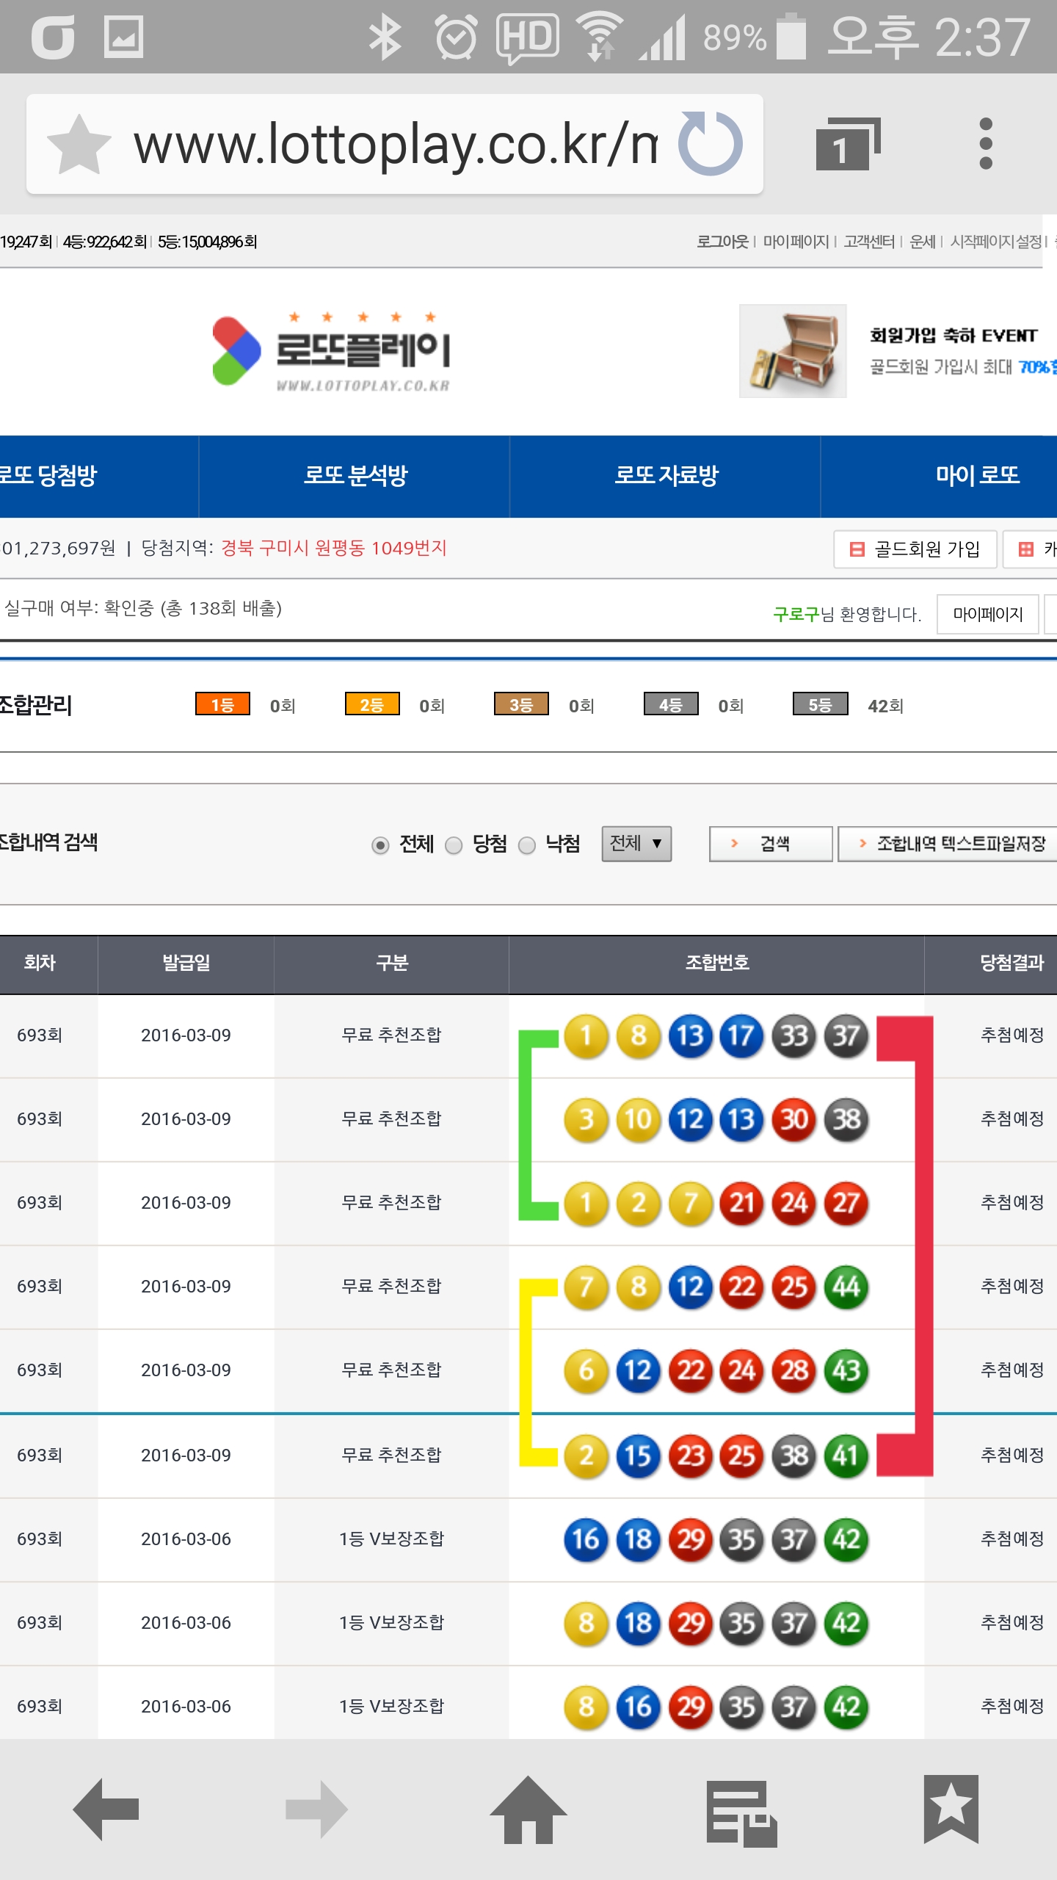
Task: Select the 당첨 radio button
Action: click(x=454, y=845)
